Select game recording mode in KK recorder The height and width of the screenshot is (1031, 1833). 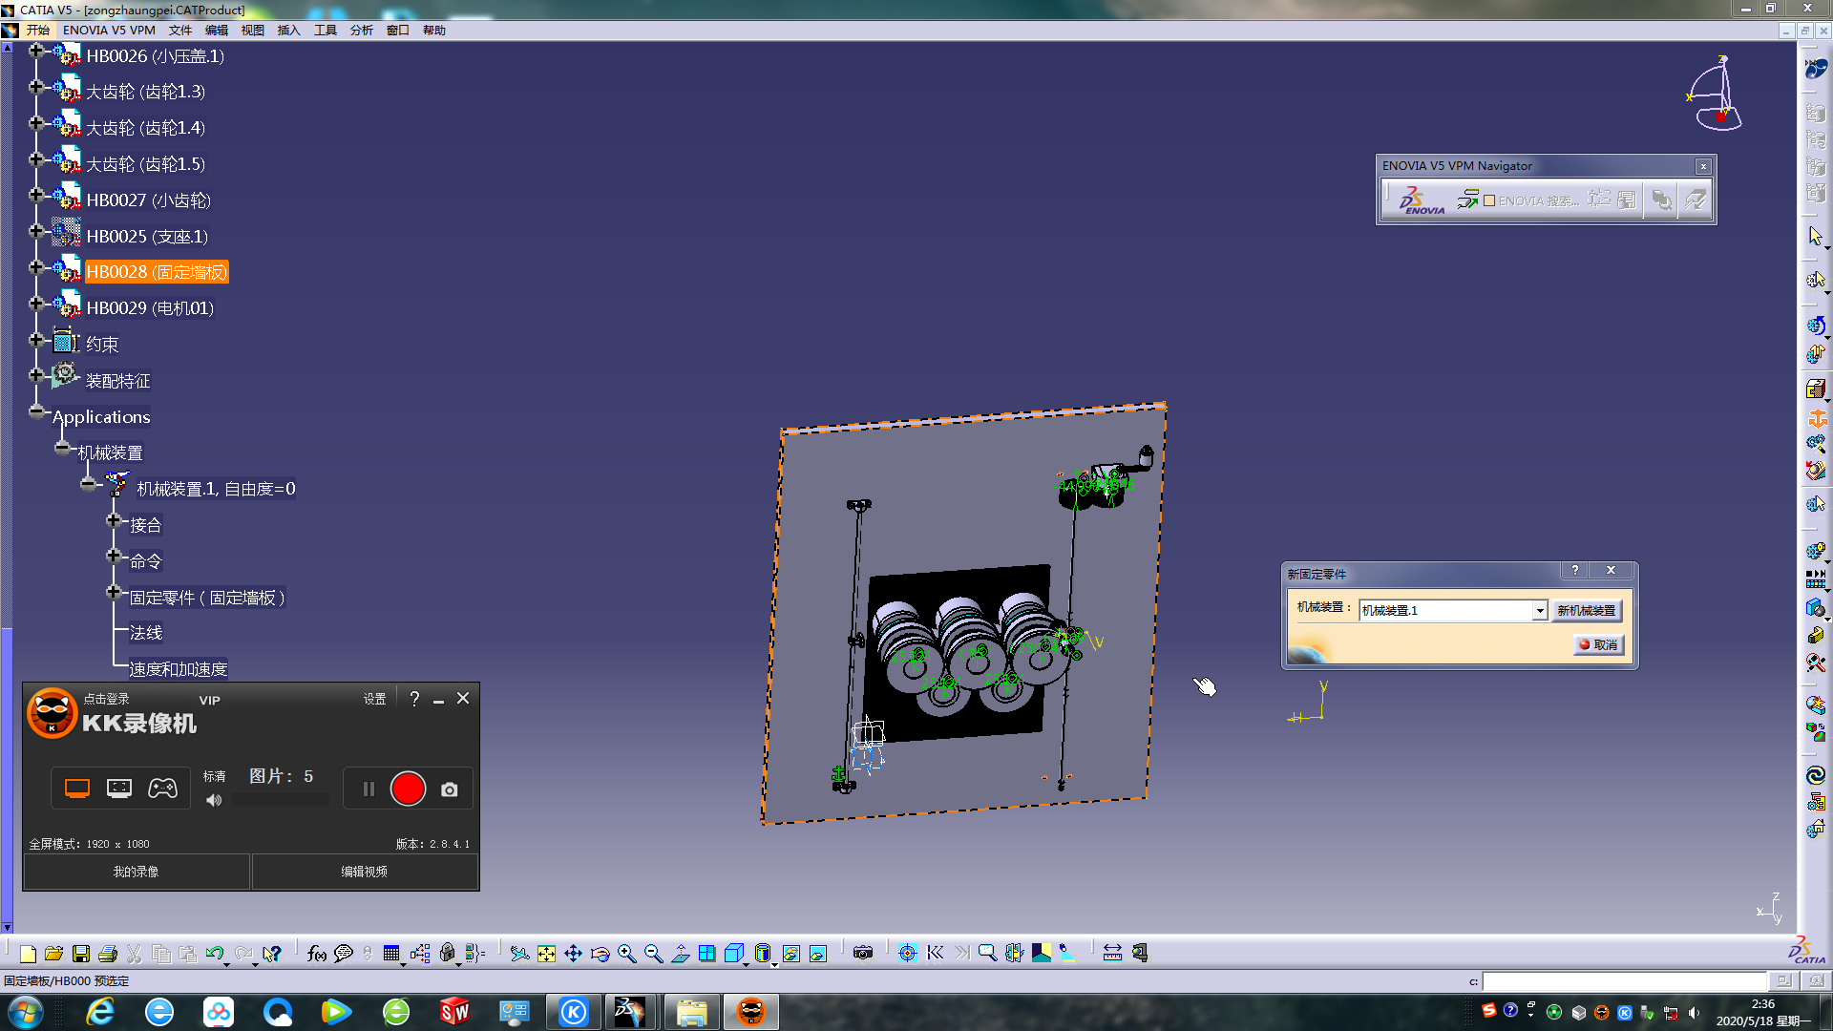(162, 789)
